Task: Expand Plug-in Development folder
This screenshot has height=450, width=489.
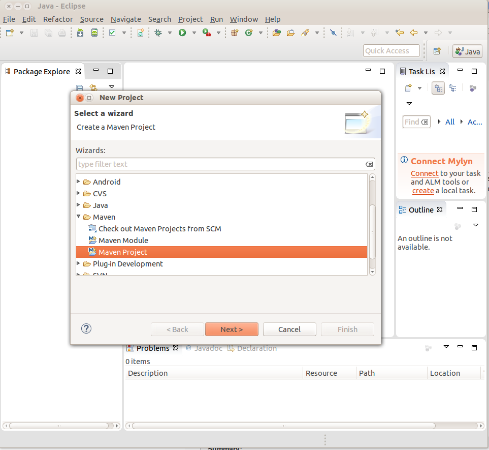Action: (78, 263)
